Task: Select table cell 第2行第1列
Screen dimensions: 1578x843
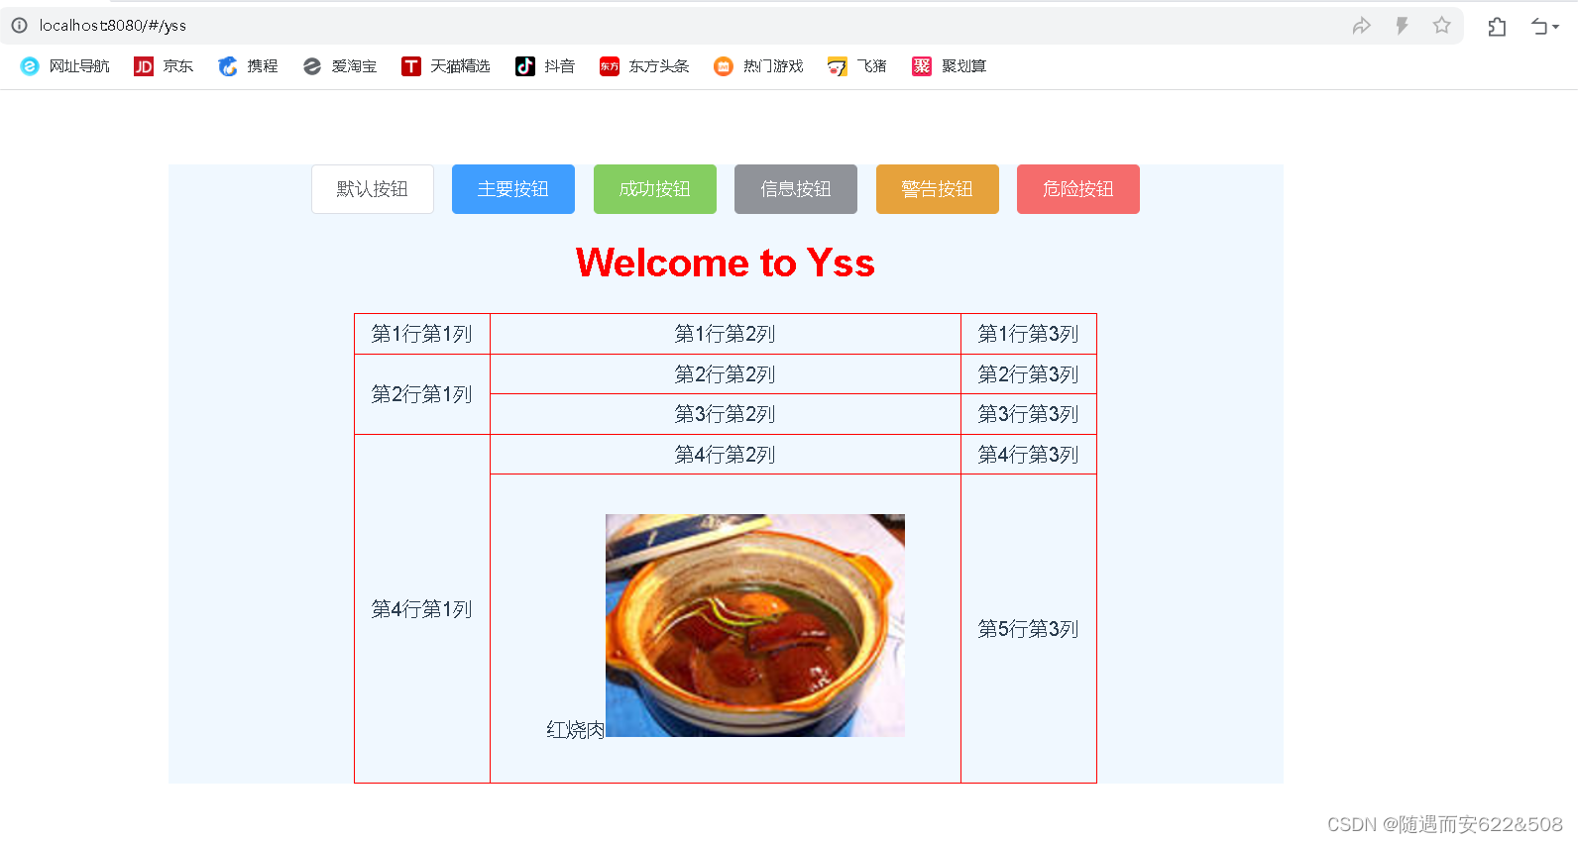Action: [422, 394]
